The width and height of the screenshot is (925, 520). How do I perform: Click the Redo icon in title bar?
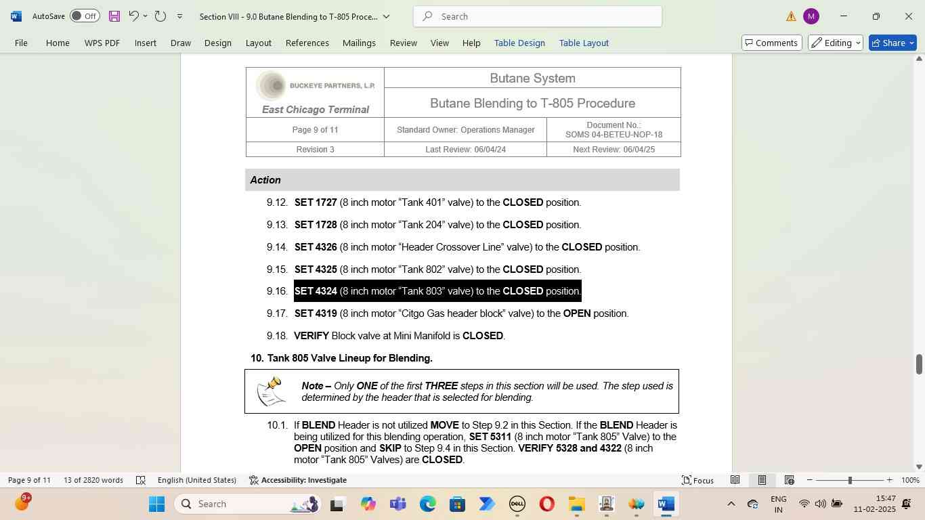click(160, 16)
